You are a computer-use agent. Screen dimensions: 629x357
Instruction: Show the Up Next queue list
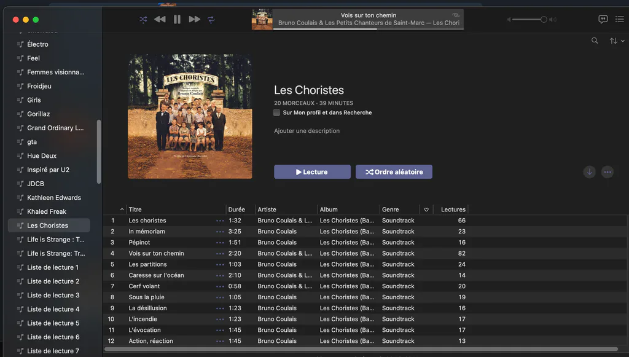tap(620, 19)
